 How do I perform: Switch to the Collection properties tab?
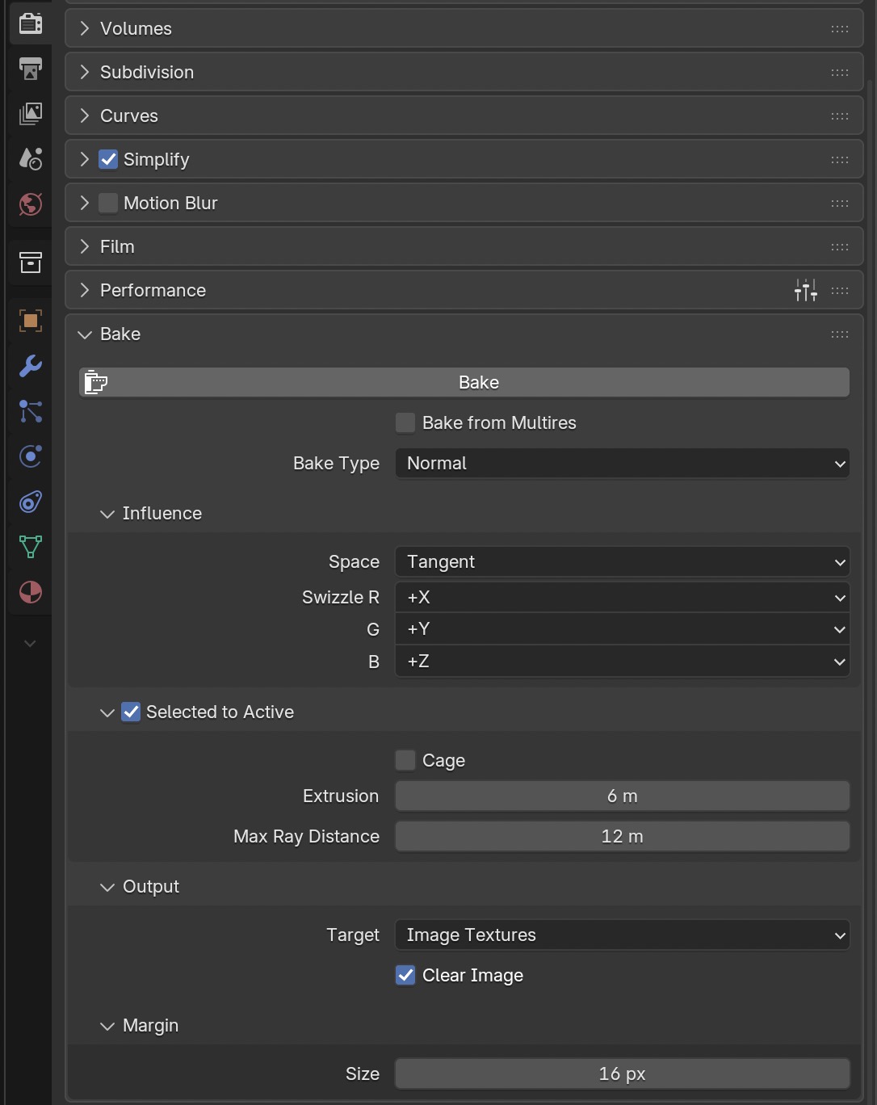coord(31,263)
